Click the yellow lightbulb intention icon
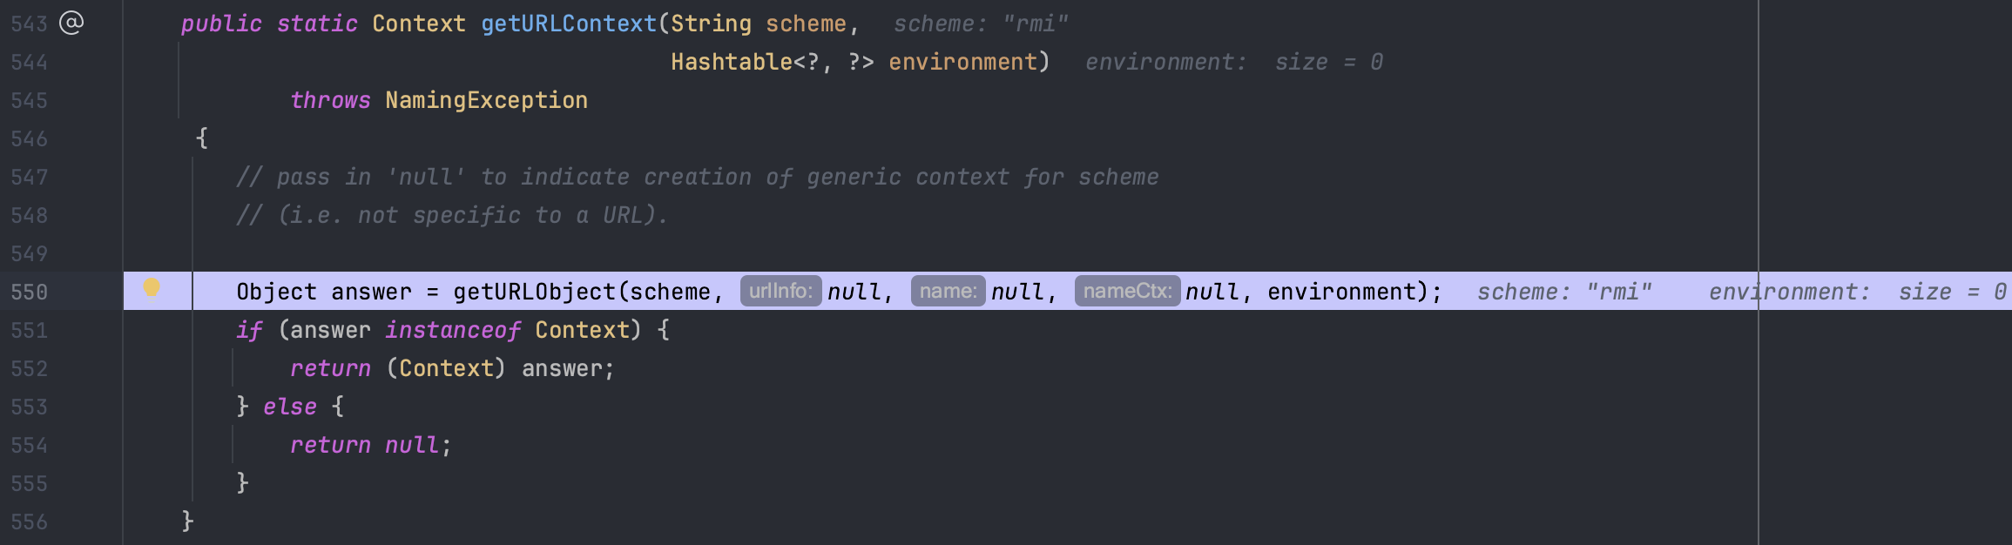Image resolution: width=2012 pixels, height=545 pixels. 152,288
